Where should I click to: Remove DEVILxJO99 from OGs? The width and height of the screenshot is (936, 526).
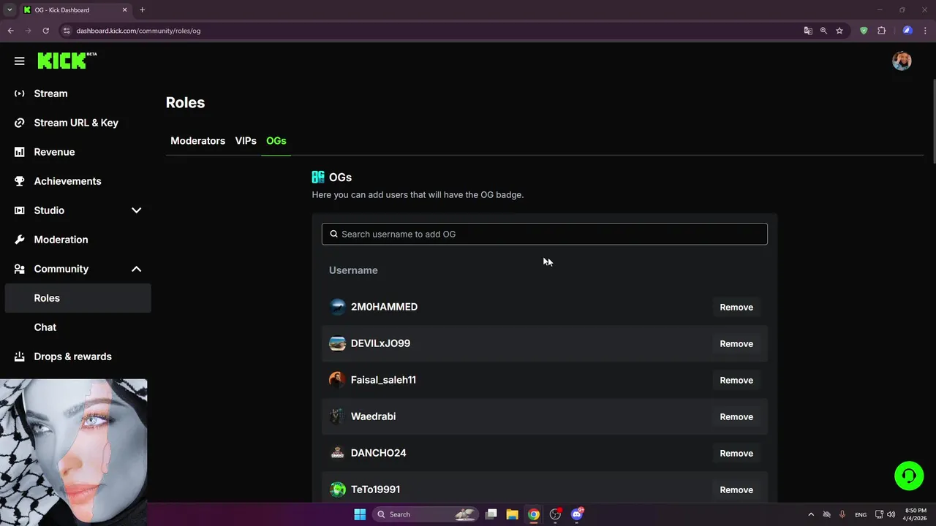[736, 343]
